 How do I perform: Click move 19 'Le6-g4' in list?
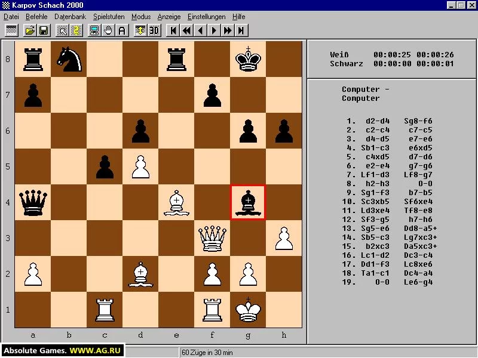pos(418,282)
